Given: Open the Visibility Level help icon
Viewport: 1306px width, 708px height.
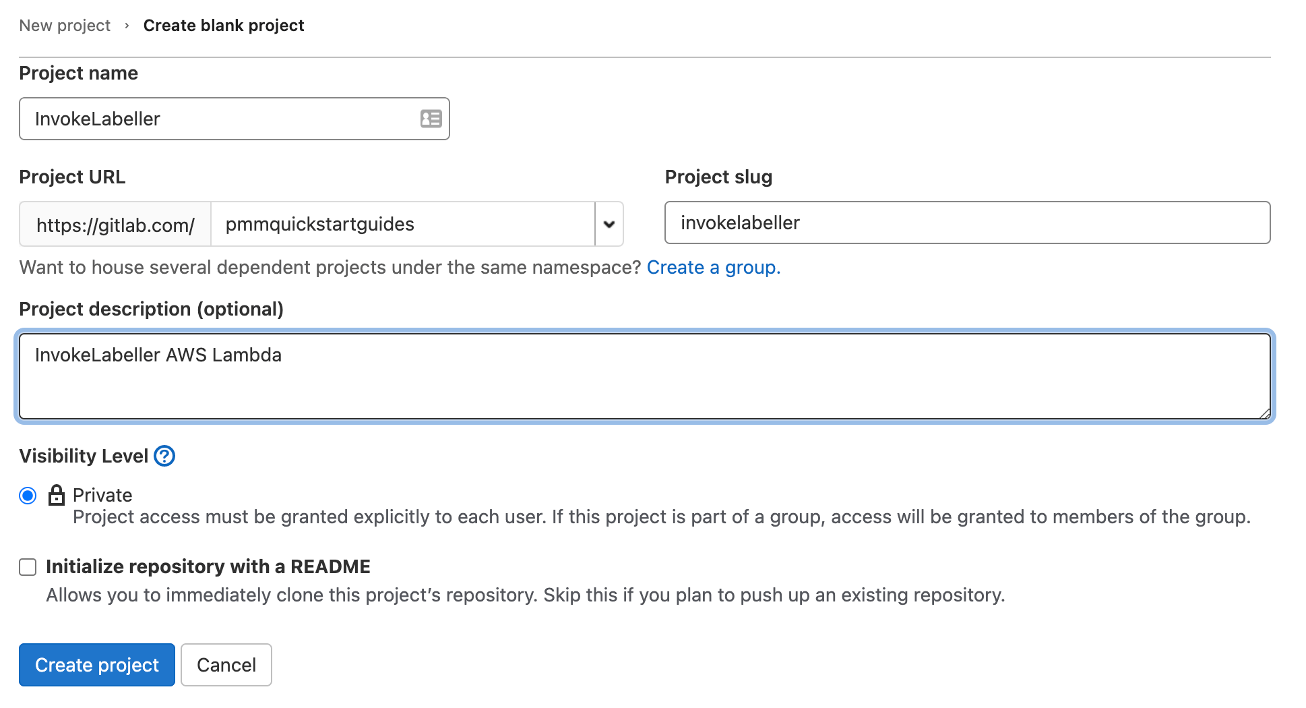Looking at the screenshot, I should click(x=164, y=456).
